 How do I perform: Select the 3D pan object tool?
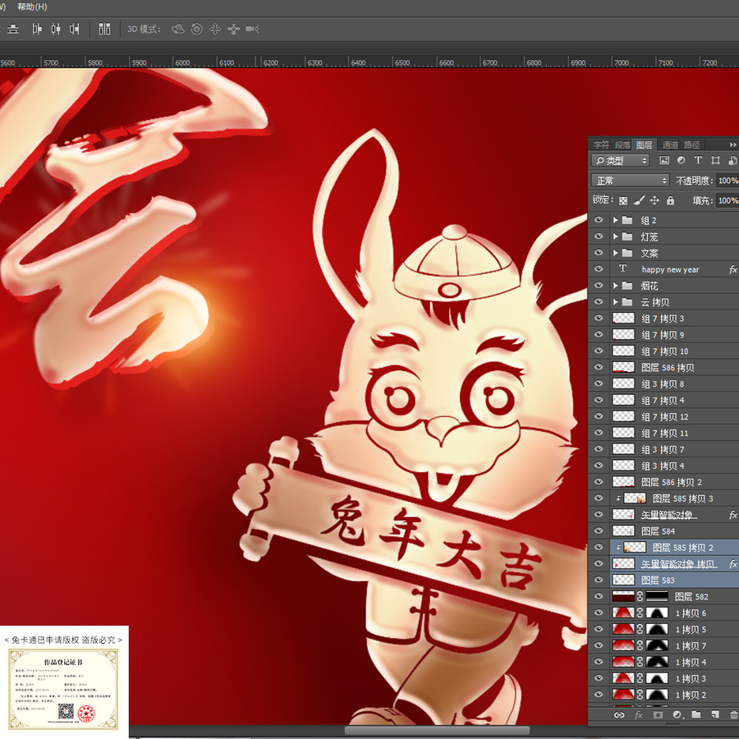[x=215, y=30]
